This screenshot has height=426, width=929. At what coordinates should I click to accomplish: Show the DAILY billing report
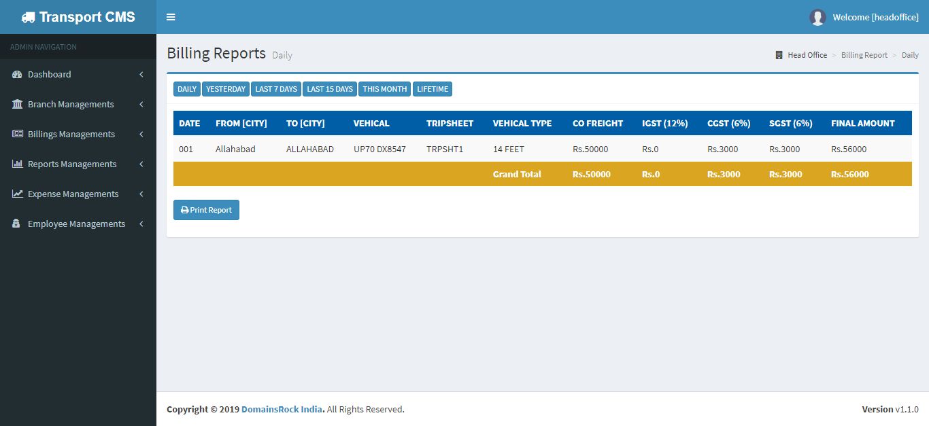(x=187, y=89)
